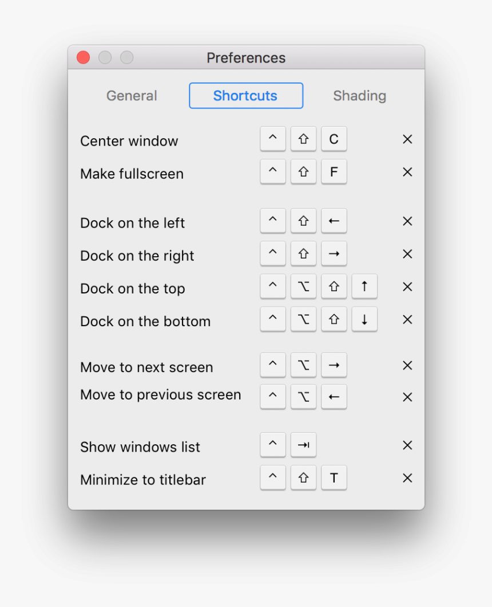The width and height of the screenshot is (492, 607).
Task: Click the down arrow key for Dock on bottom
Action: click(364, 319)
